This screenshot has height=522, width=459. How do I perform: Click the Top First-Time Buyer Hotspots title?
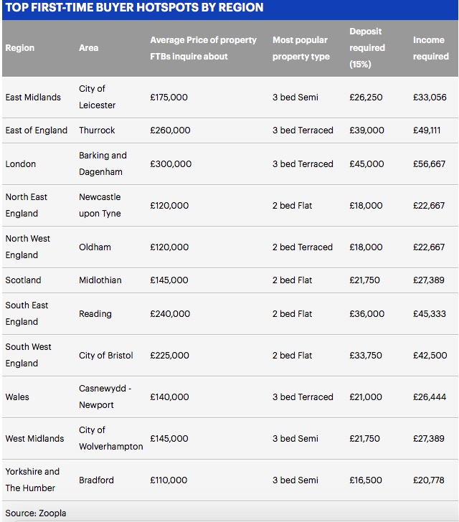coord(135,7)
